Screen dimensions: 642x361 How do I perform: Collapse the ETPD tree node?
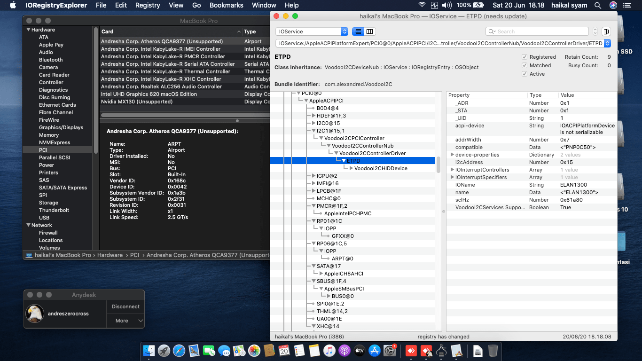344,161
